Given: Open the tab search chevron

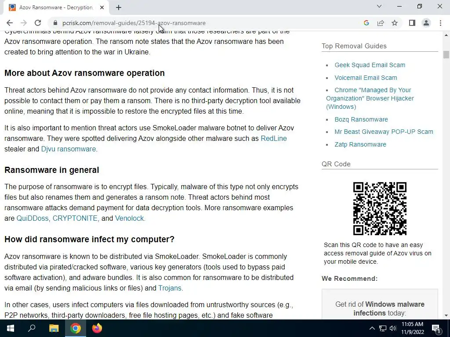Looking at the screenshot, I should [379, 6].
